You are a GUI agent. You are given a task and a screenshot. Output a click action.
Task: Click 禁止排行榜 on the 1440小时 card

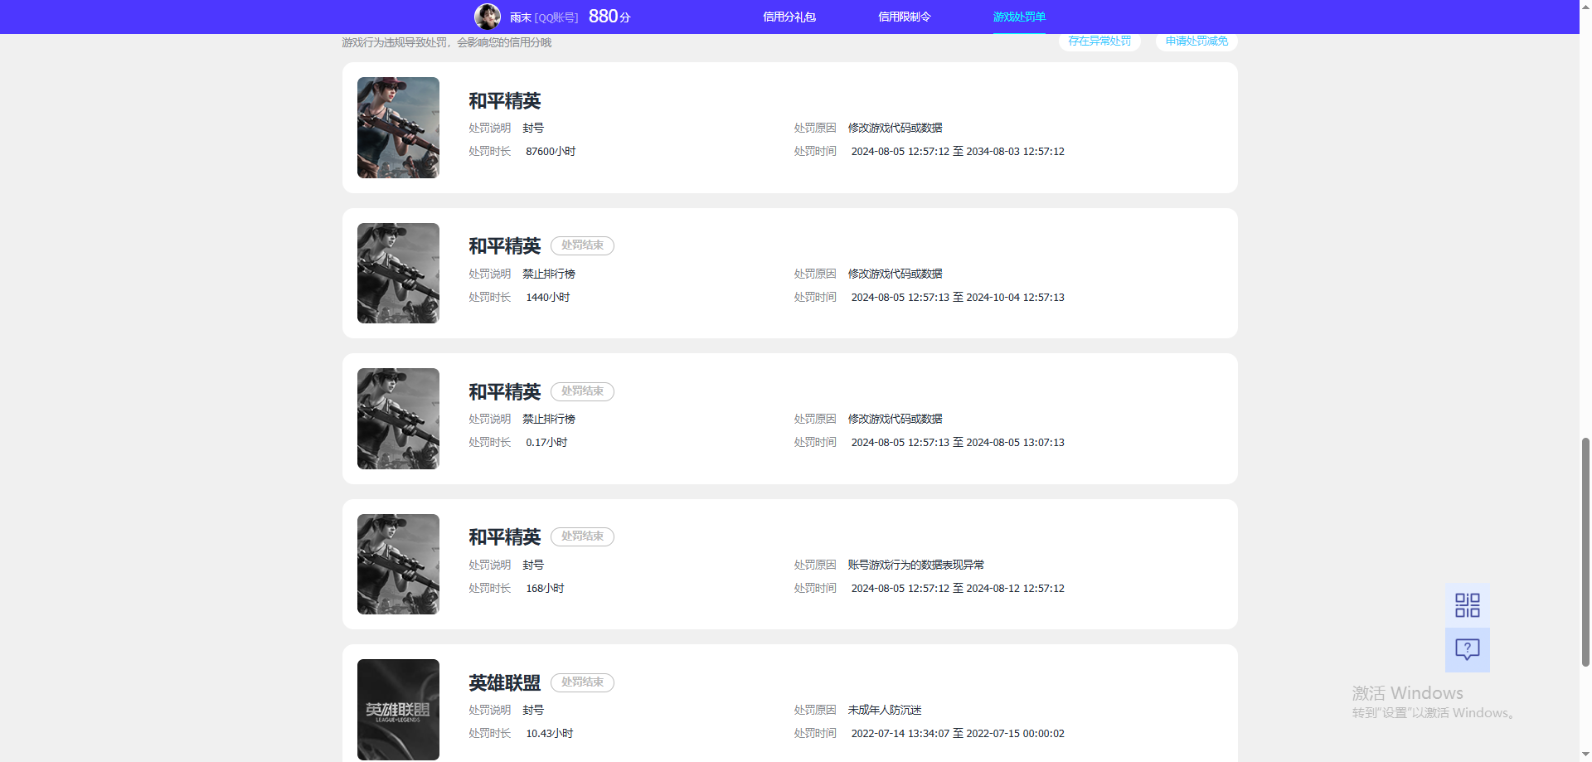[x=549, y=274]
